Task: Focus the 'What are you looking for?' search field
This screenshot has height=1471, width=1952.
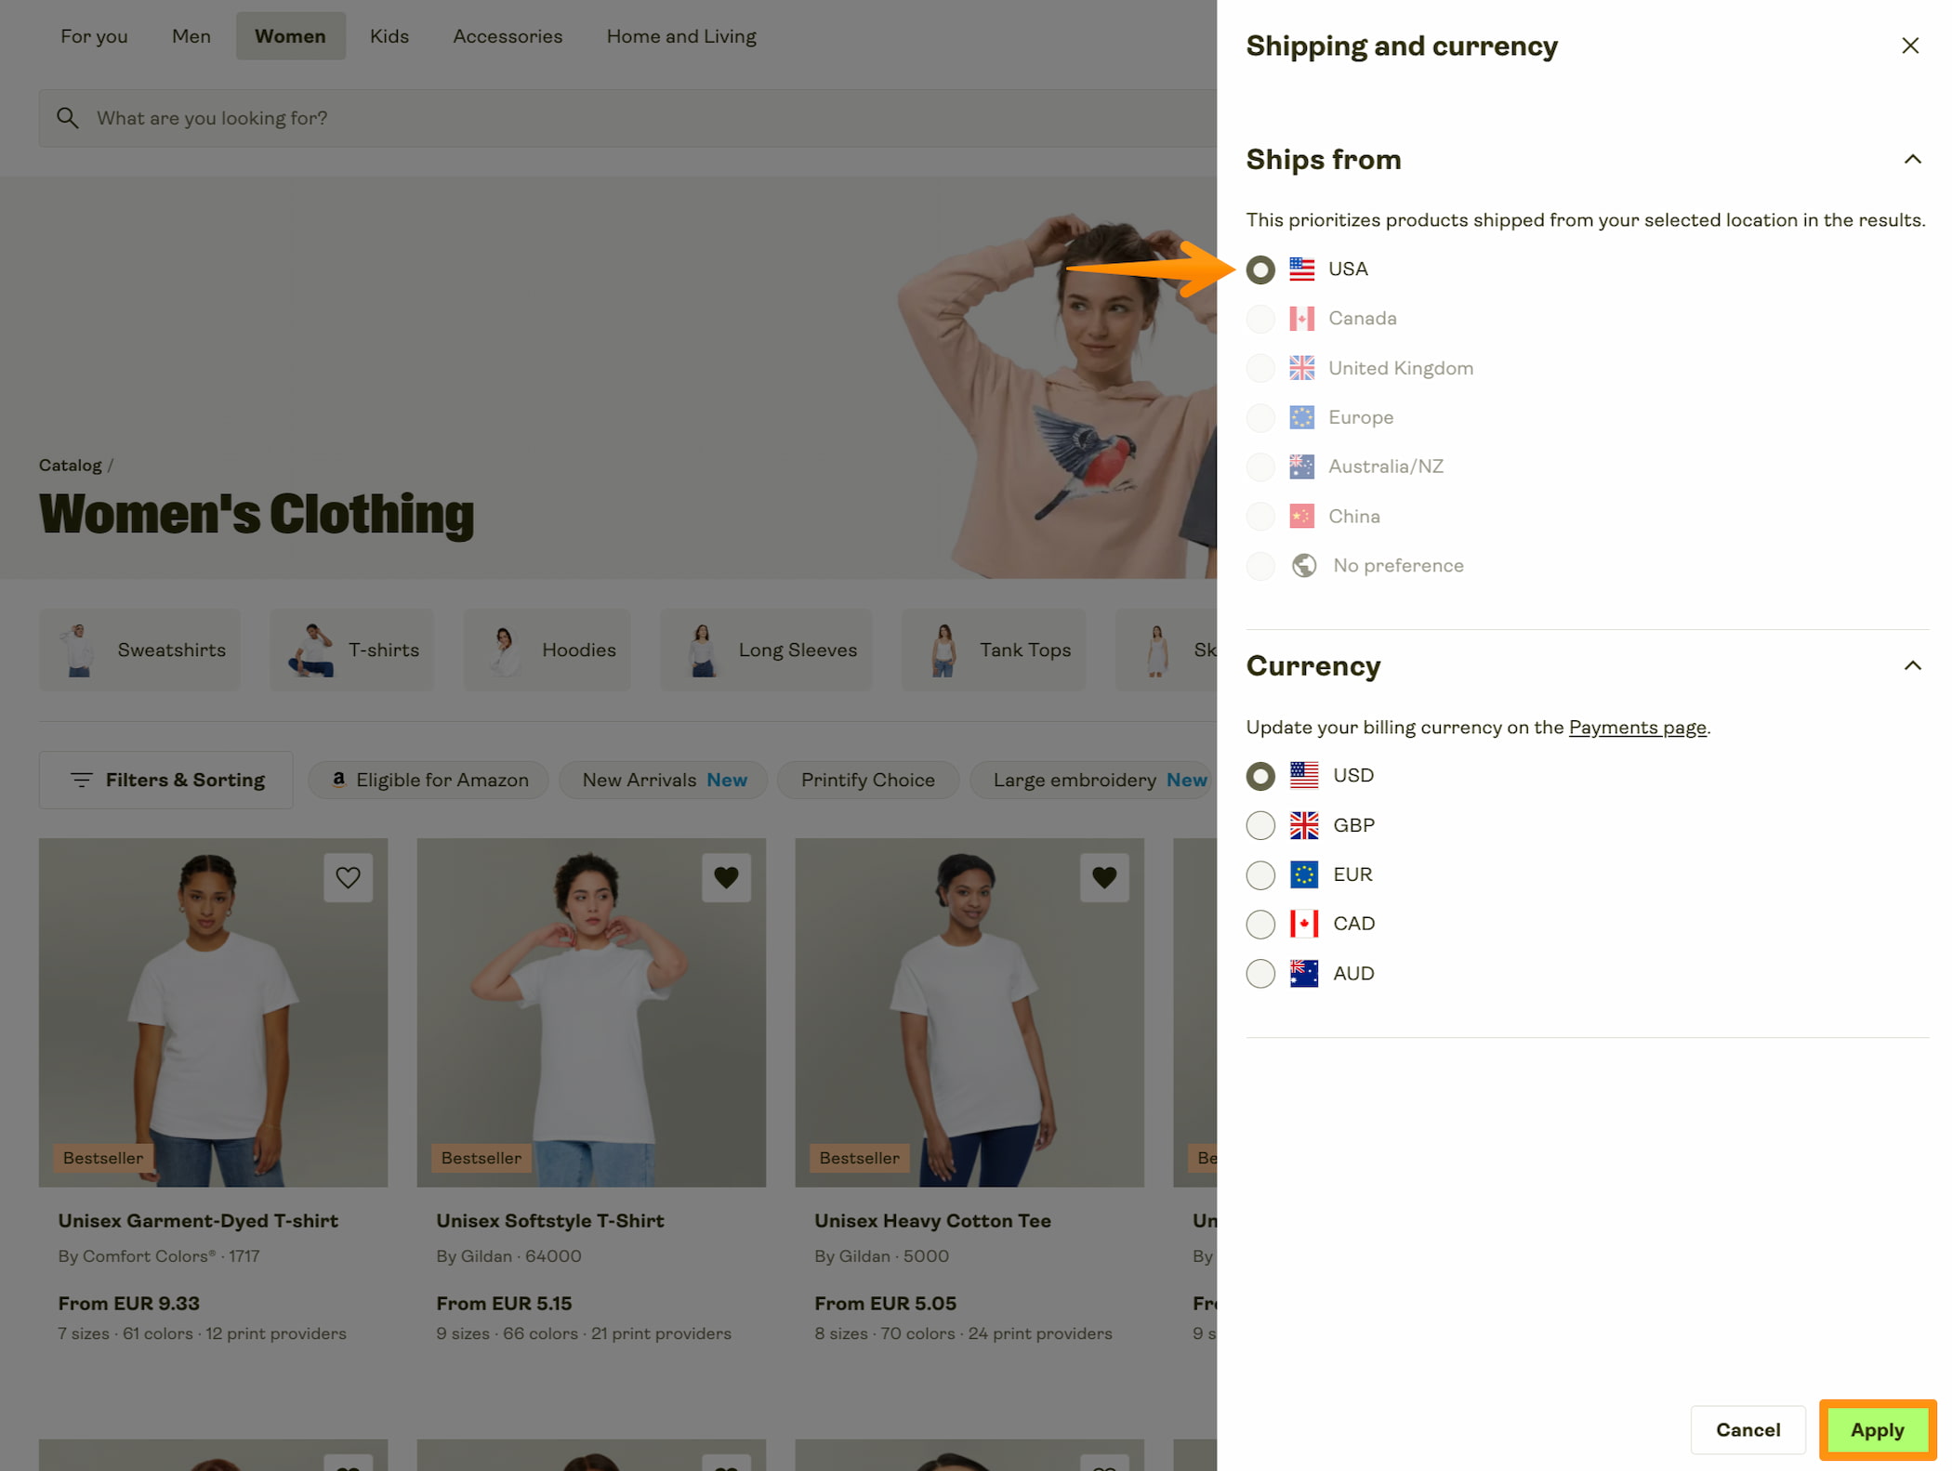Action: pos(627,118)
